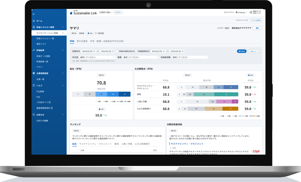Screen dimensions: 301x182
Task: Click the お知らせ info icon in sidebar
Action: click(x=34, y=115)
